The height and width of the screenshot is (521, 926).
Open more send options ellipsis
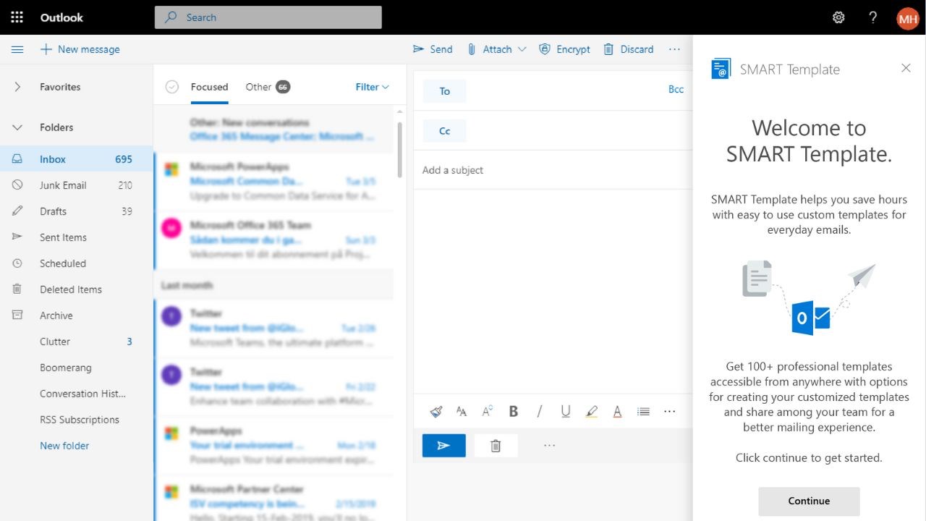550,446
